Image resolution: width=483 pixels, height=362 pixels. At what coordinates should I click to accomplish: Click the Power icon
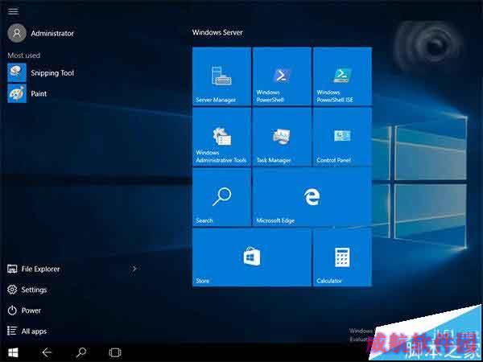12,311
